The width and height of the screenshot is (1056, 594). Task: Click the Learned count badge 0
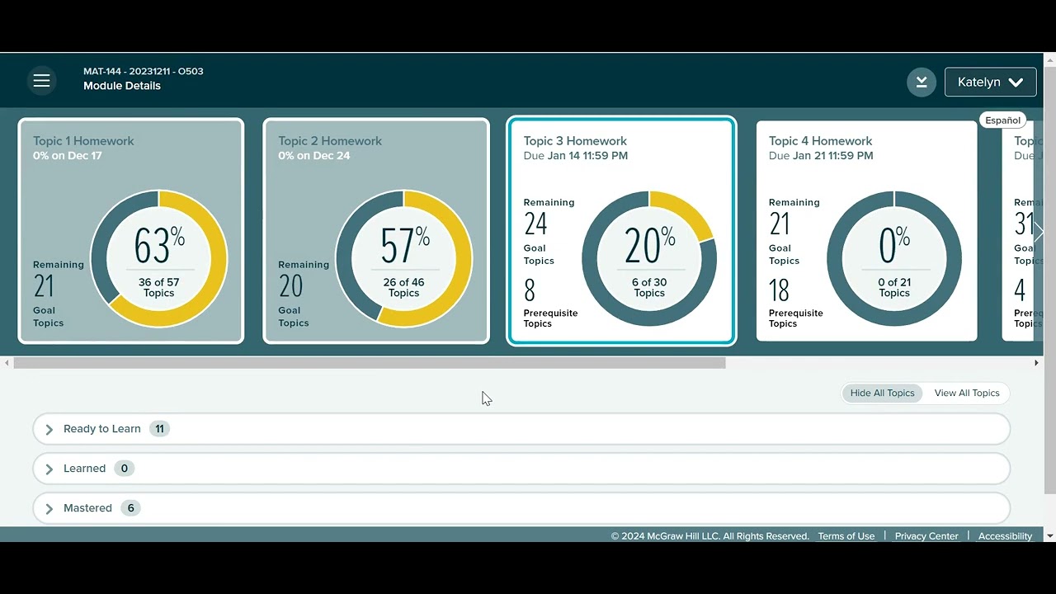(x=125, y=469)
